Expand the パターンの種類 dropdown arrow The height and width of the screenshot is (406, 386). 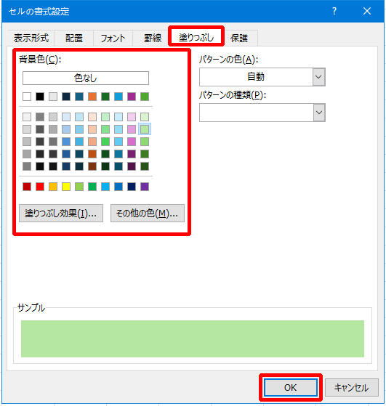pos(318,113)
